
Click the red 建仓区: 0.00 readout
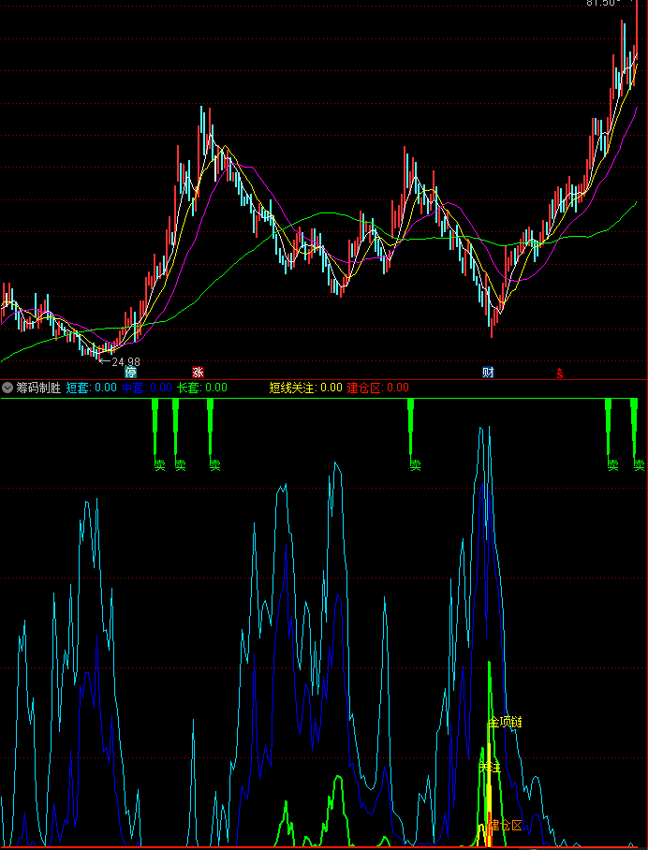tap(378, 388)
